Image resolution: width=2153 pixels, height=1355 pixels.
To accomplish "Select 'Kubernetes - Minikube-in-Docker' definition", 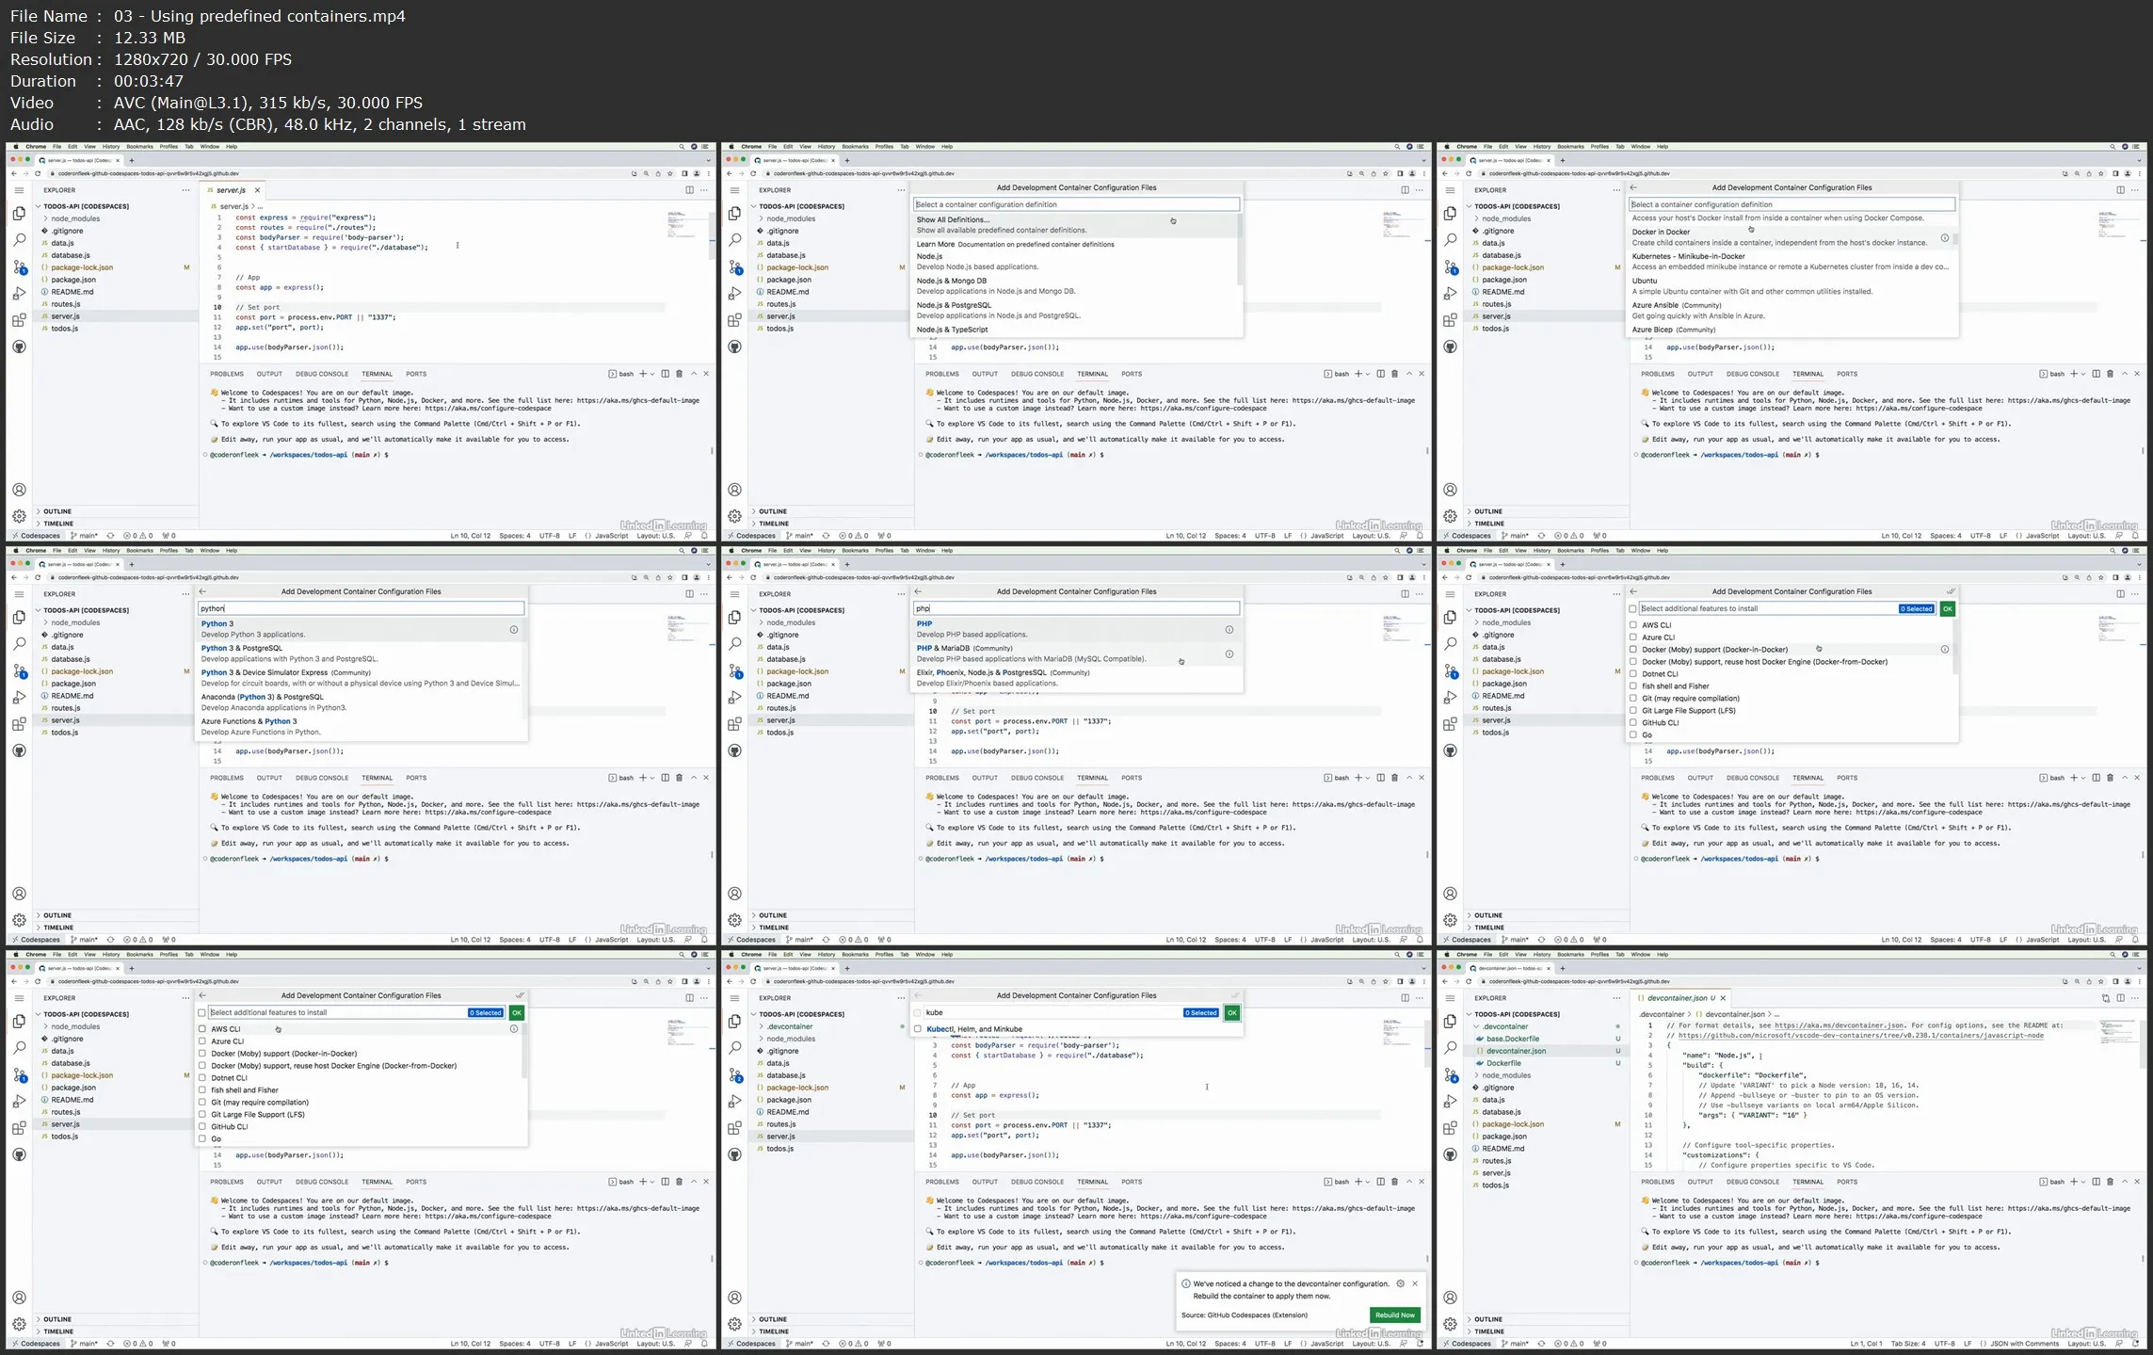I will click(x=1791, y=262).
